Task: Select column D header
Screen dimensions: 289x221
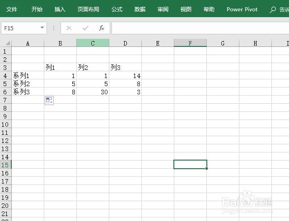Action: point(126,43)
